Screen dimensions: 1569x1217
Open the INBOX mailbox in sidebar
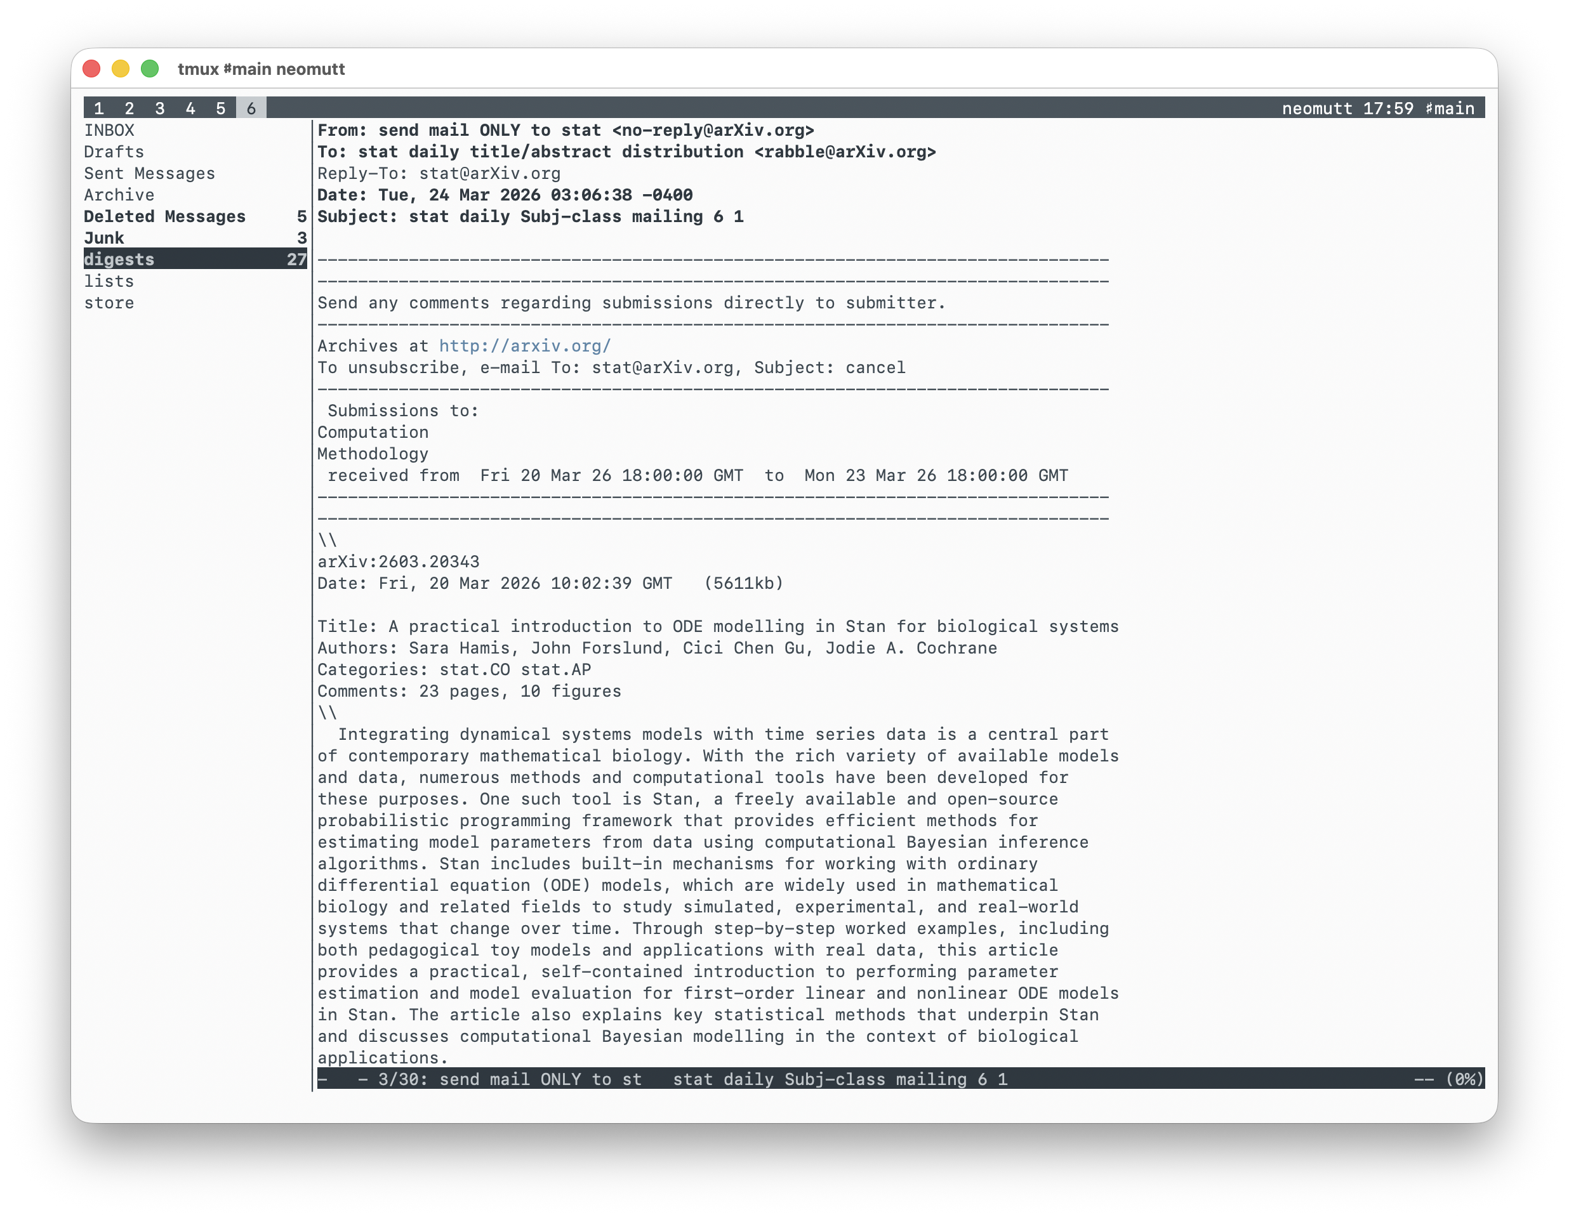click(x=109, y=130)
